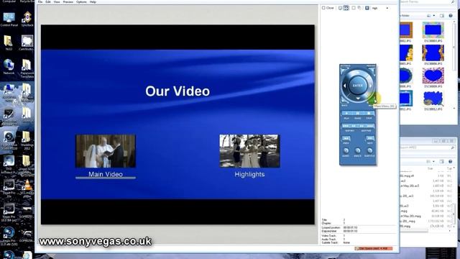Viewport: 460px width, 259px height.
Task: Click the remote's right arrow
Action: [371, 86]
